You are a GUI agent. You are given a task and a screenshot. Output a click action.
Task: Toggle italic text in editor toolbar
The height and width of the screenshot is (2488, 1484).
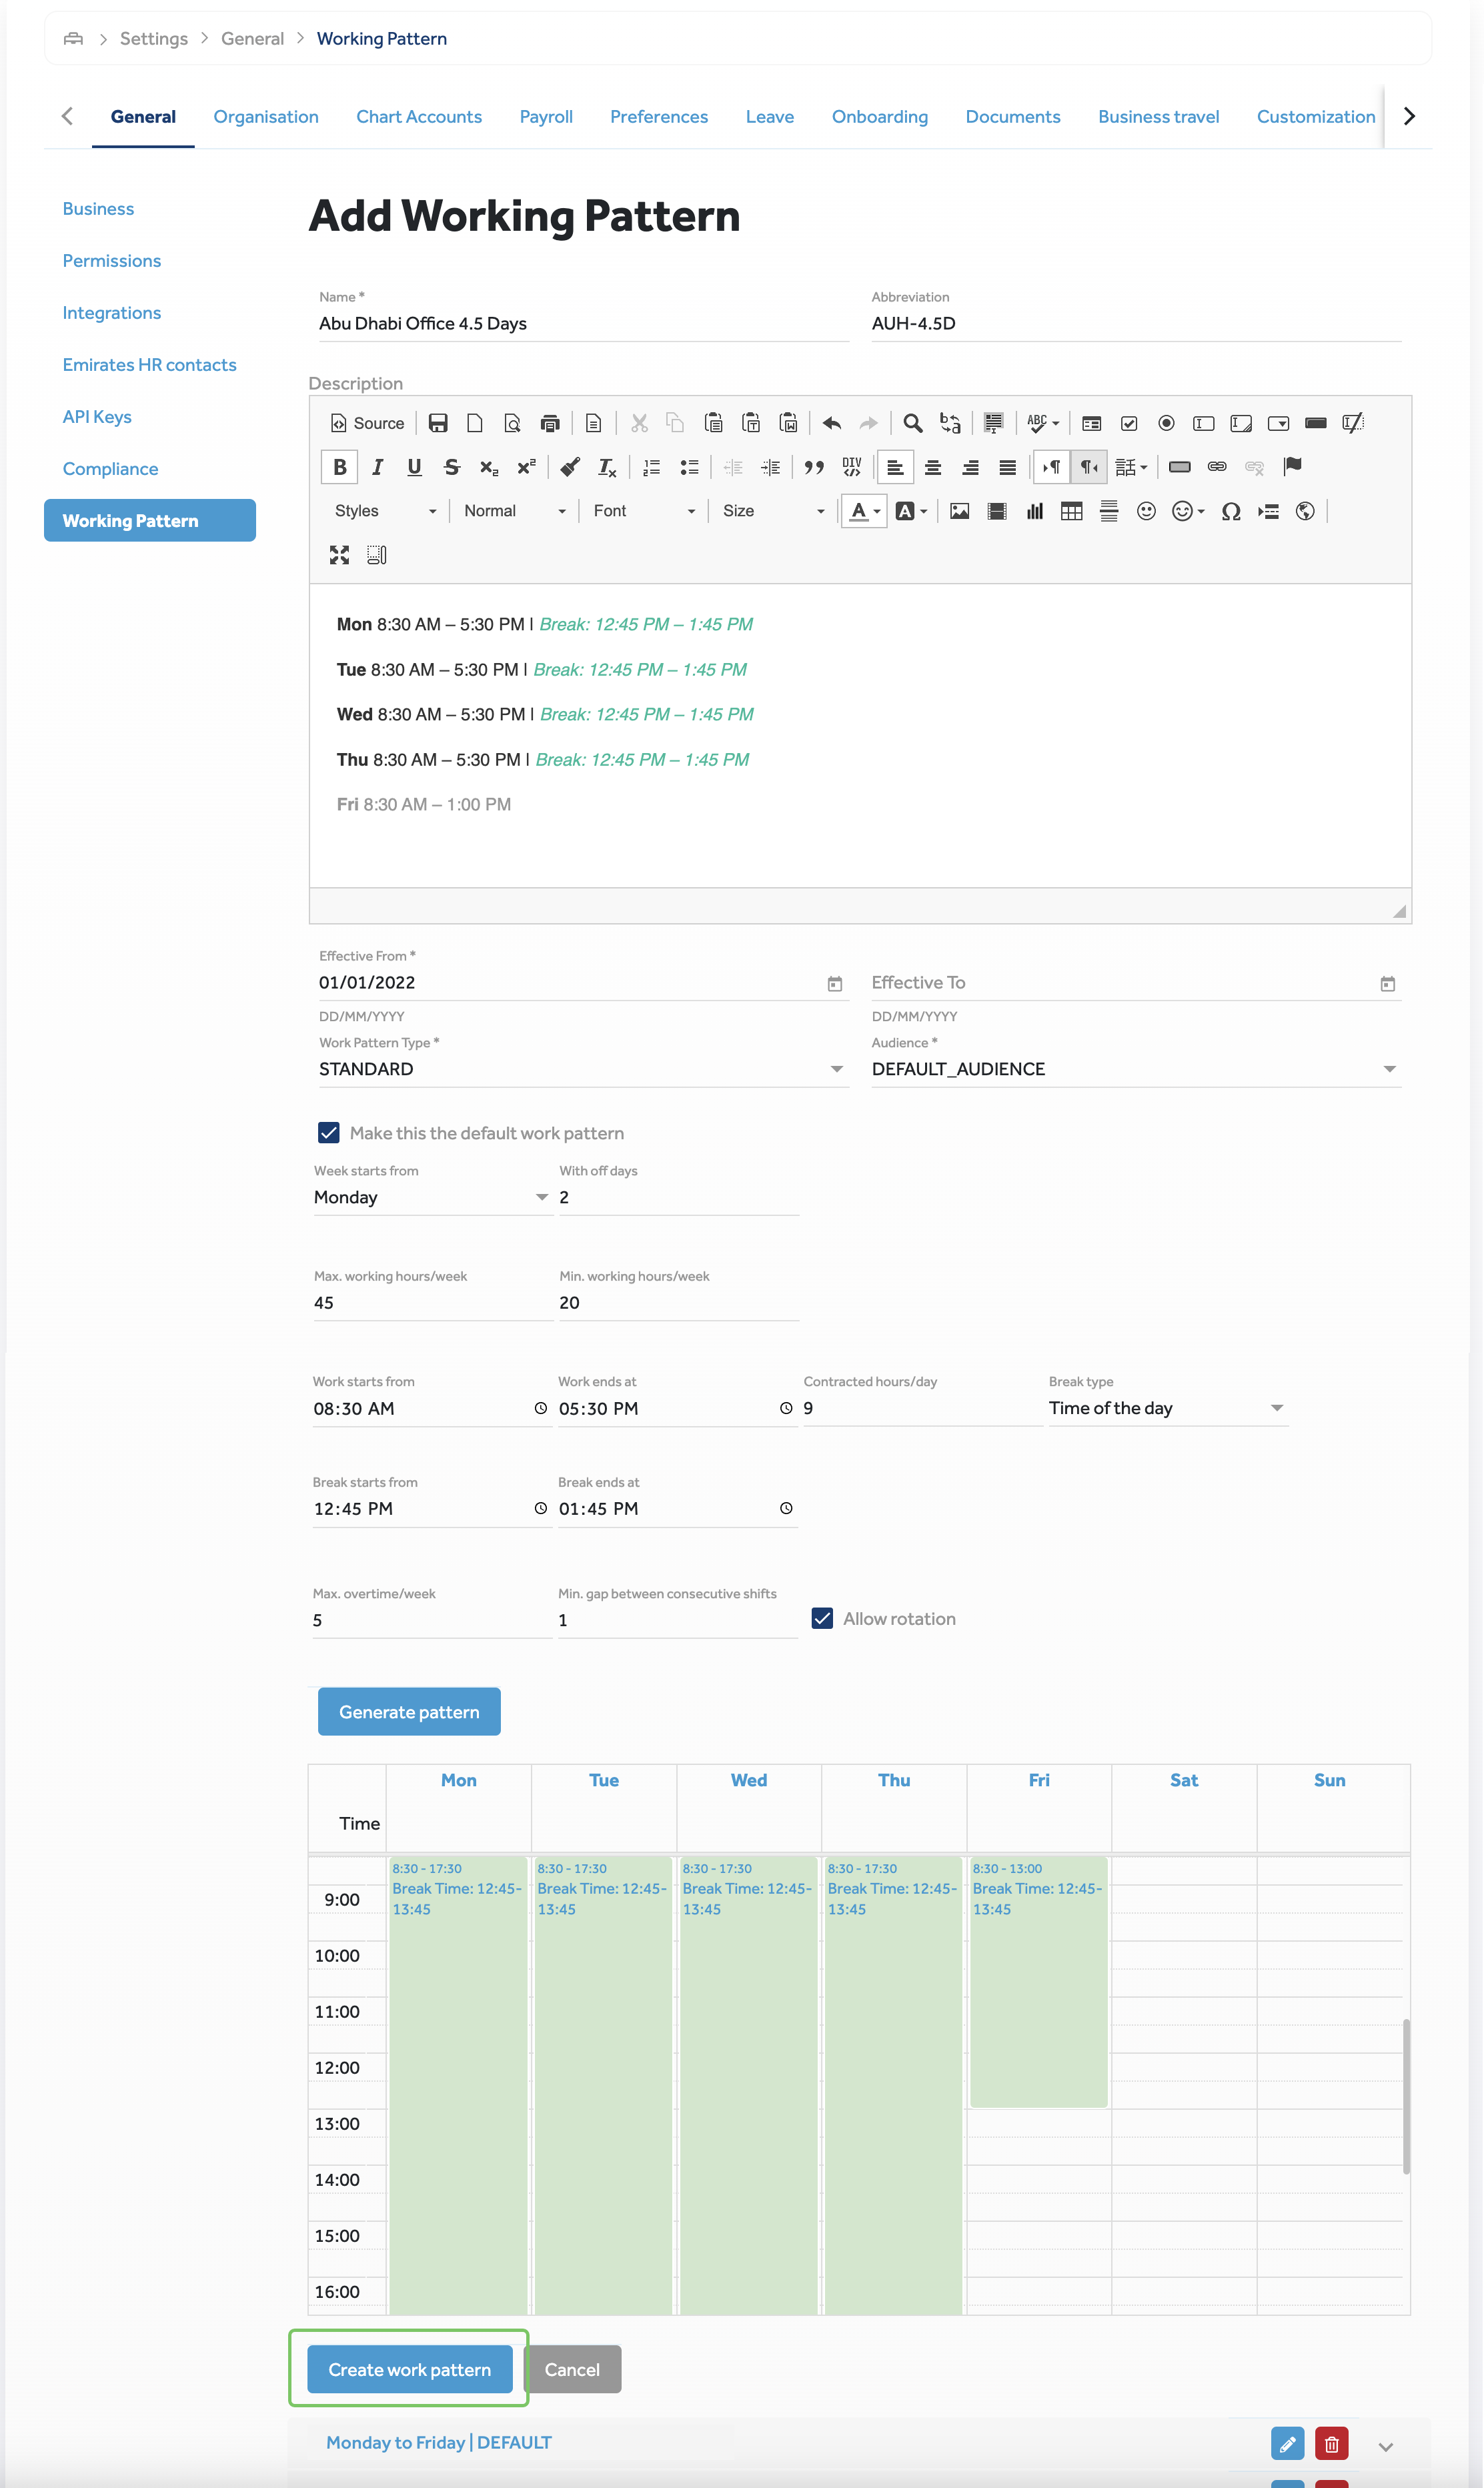click(x=377, y=467)
